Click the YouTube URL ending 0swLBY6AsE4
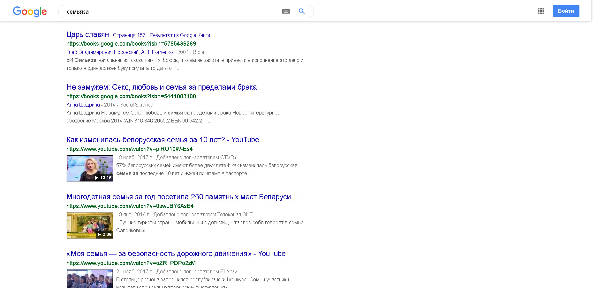 coord(130,206)
